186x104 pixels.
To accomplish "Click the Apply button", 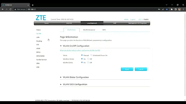I will [x=127, y=69].
